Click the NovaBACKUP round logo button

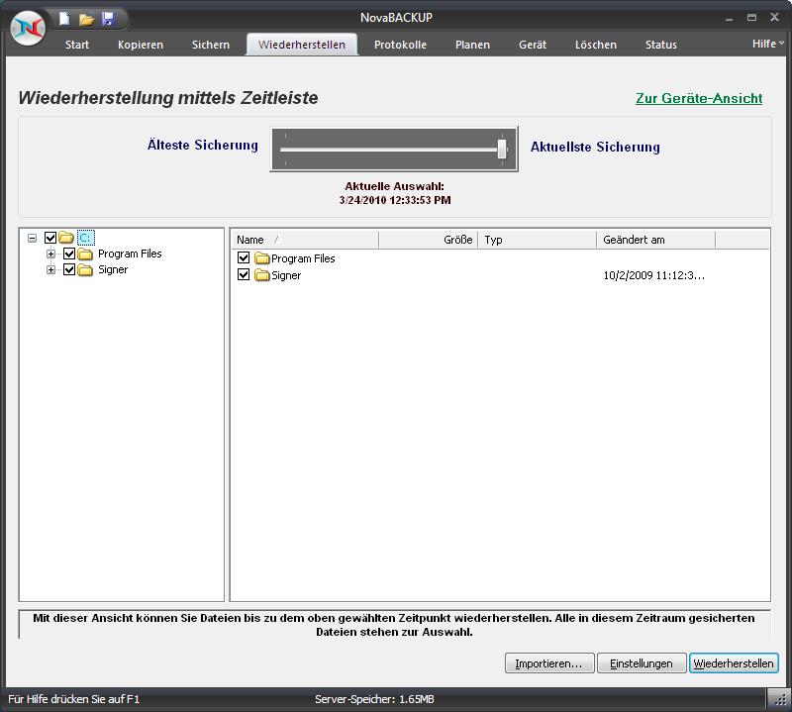[29, 28]
